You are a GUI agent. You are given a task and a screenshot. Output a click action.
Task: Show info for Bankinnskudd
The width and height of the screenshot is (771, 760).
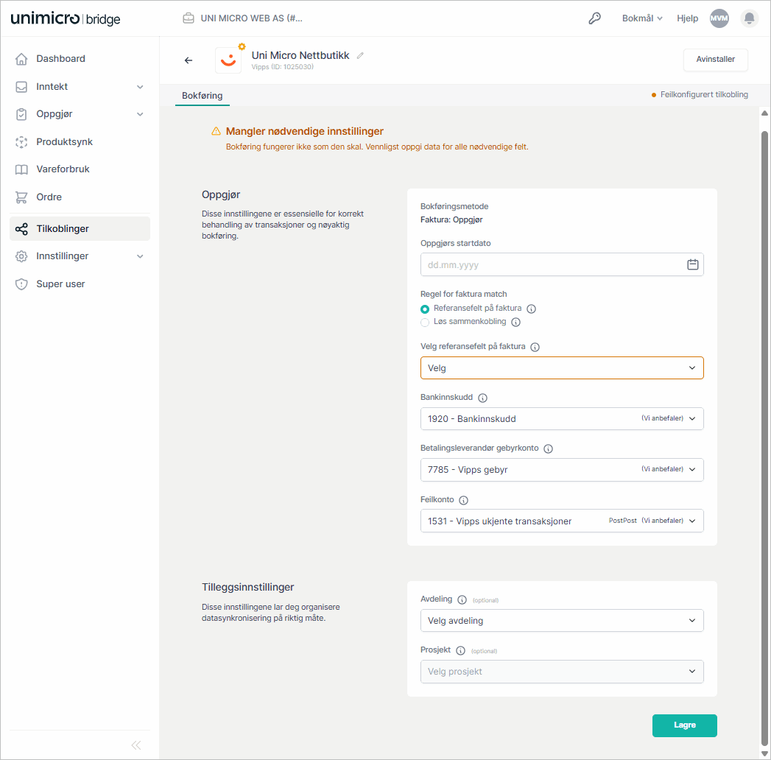(482, 398)
